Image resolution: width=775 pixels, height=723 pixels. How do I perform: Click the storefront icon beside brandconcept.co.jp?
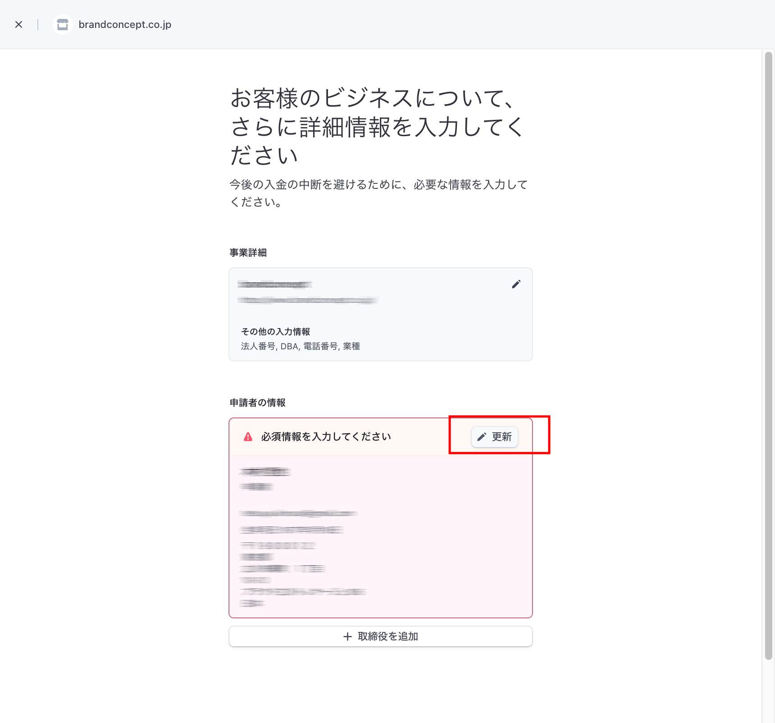pos(63,24)
